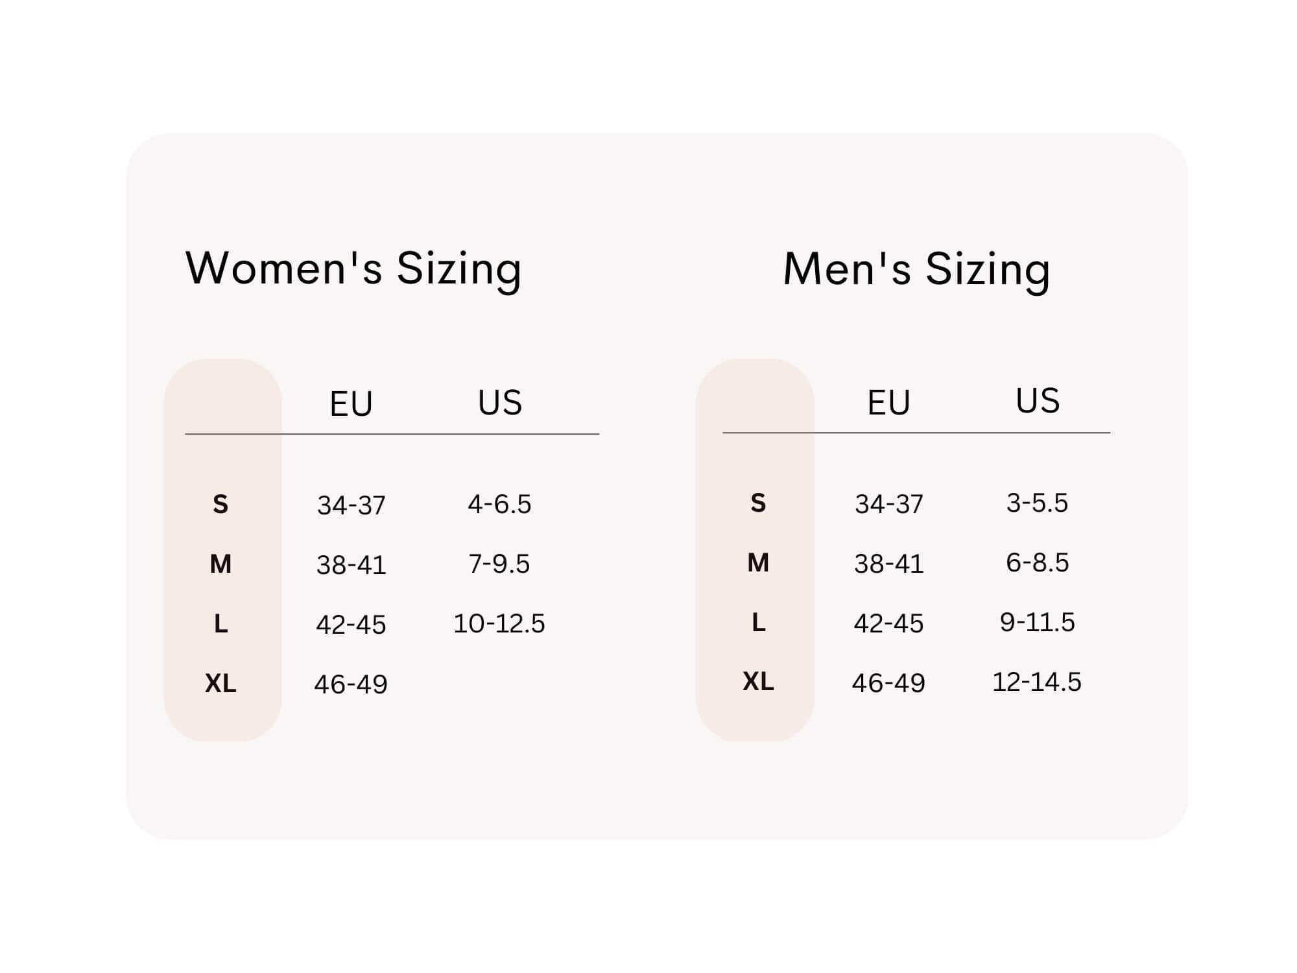This screenshot has height=973, width=1297.
Task: Click women's size XL row label
Action: [x=220, y=684]
